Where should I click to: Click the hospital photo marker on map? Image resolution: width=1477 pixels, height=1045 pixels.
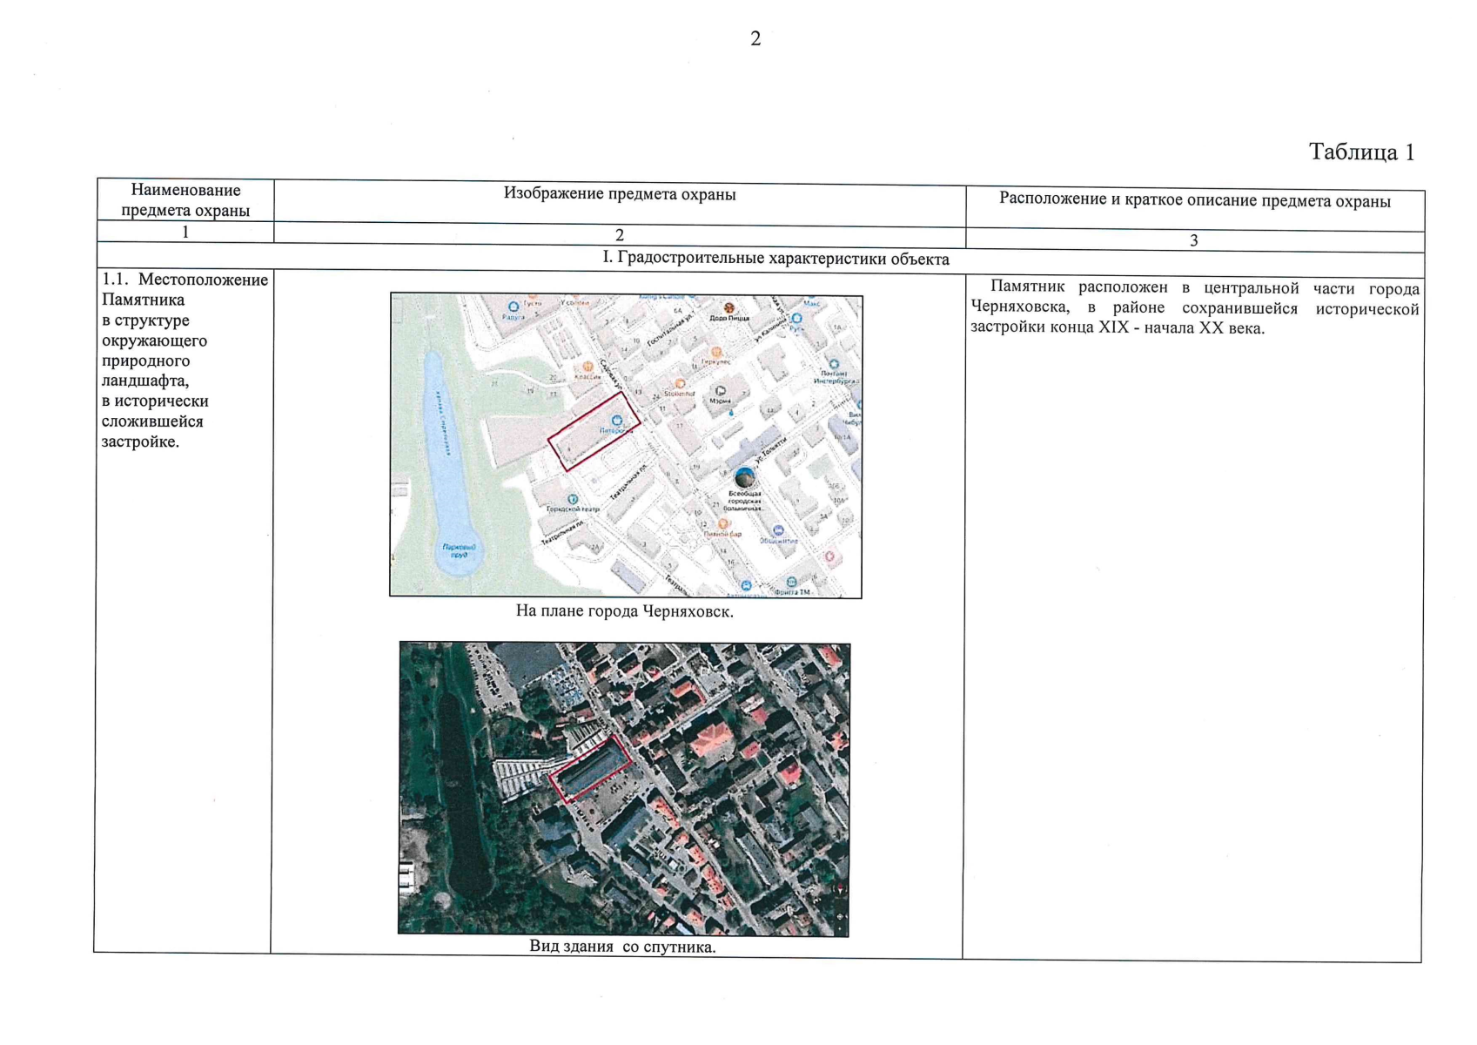click(x=744, y=477)
